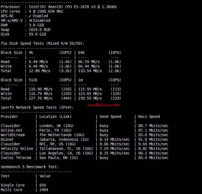Click heading 'Geekbench 5 Benchmark Test:'
This screenshot has height=194, width=202.
tap(30, 167)
